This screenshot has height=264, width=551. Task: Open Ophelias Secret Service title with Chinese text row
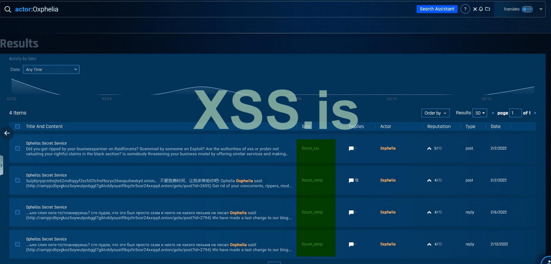[x=46, y=175]
